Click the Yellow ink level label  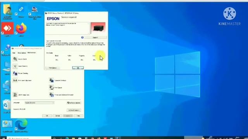tap(69, 56)
